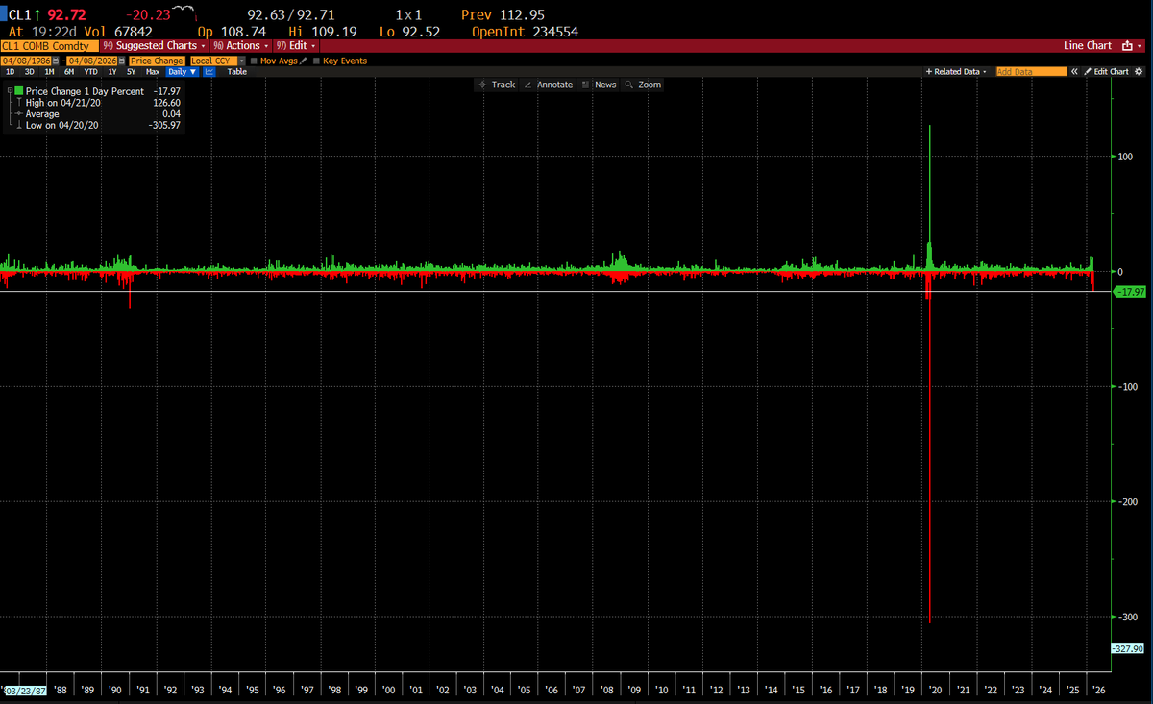This screenshot has height=704, width=1153.
Task: Click the -17.97 last value axis label
Action: [1129, 291]
